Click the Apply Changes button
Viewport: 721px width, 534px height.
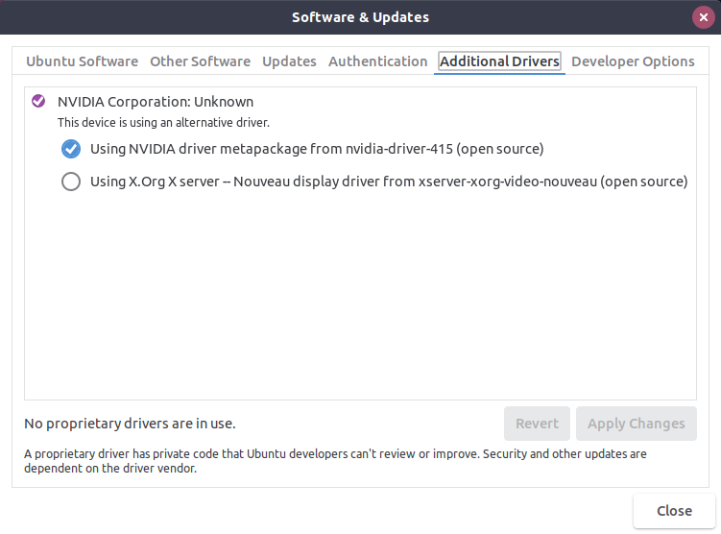[637, 424]
